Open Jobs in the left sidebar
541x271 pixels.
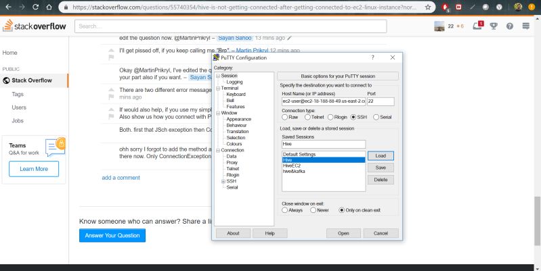[18, 121]
